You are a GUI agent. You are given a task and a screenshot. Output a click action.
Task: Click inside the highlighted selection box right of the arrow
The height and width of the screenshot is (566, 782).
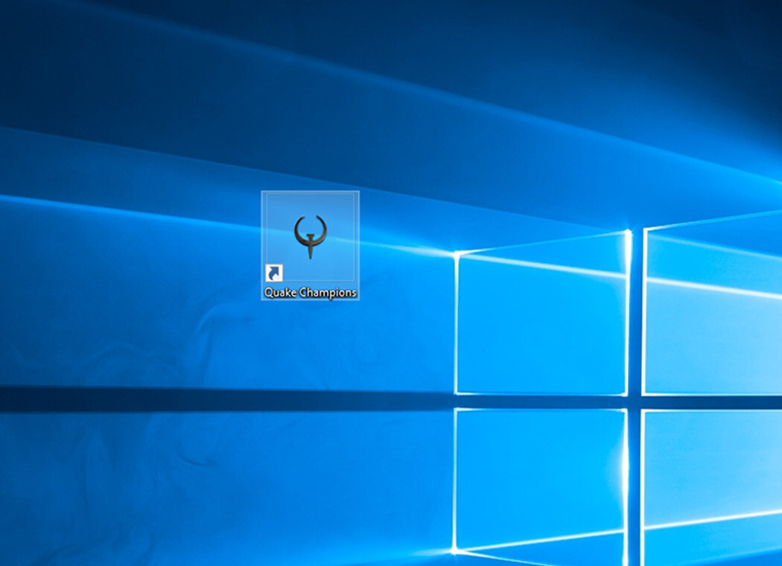tap(320, 272)
